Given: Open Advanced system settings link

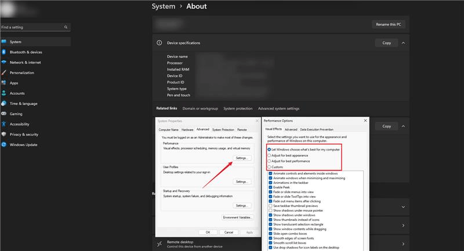Looking at the screenshot, I should point(278,109).
